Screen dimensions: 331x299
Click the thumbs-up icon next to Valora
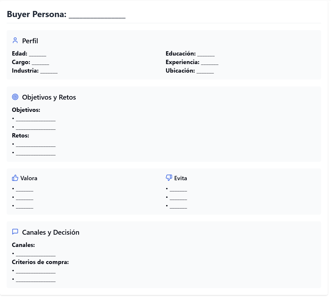point(15,178)
